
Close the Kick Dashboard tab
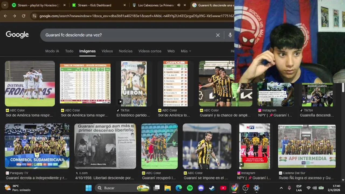(125, 5)
